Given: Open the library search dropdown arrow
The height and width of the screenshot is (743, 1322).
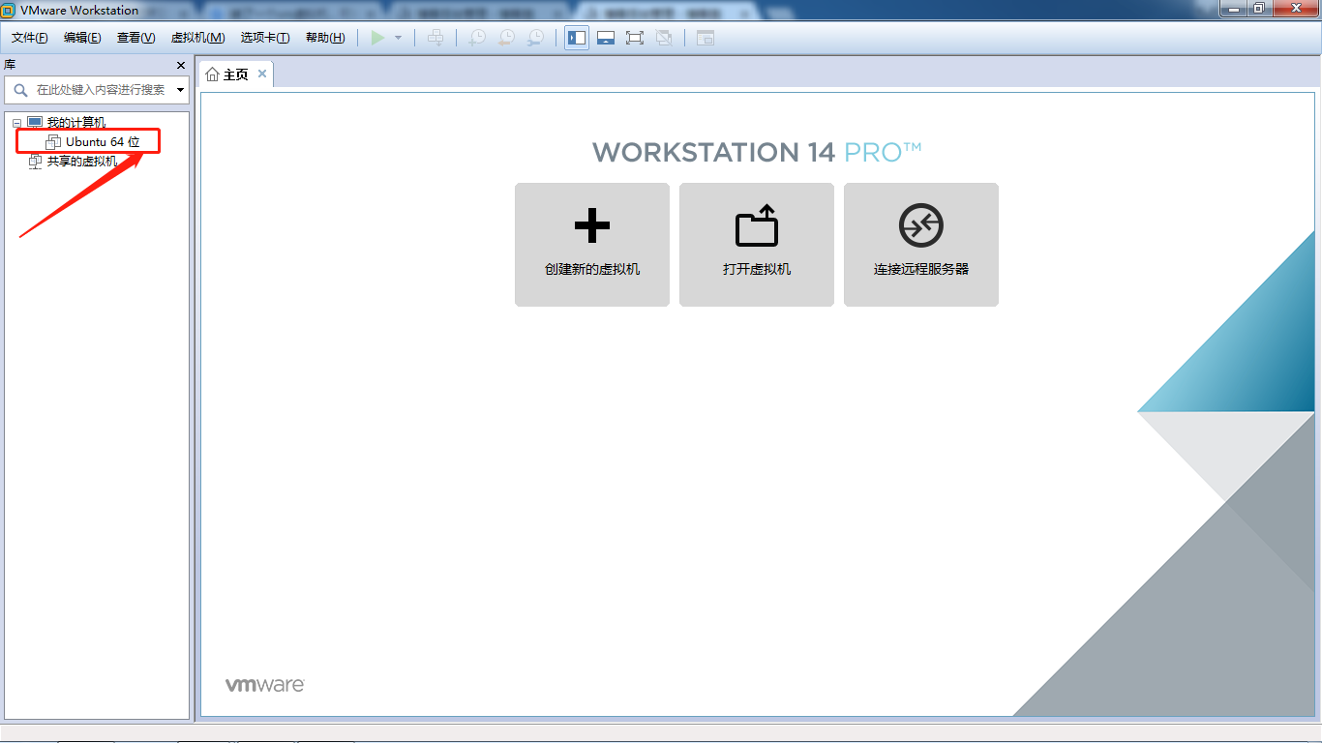Looking at the screenshot, I should tap(180, 90).
